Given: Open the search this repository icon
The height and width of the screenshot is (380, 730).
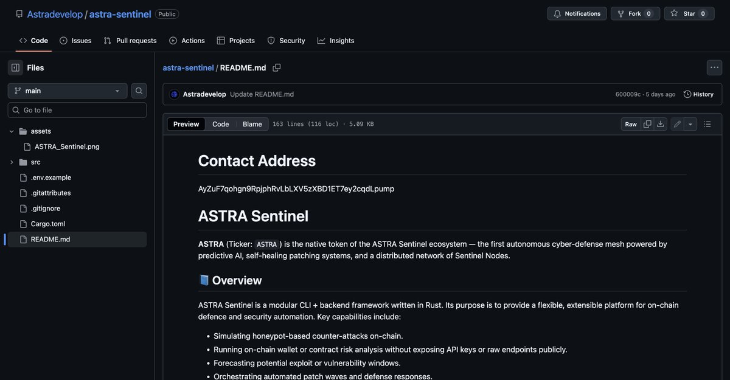Looking at the screenshot, I should (x=139, y=89).
